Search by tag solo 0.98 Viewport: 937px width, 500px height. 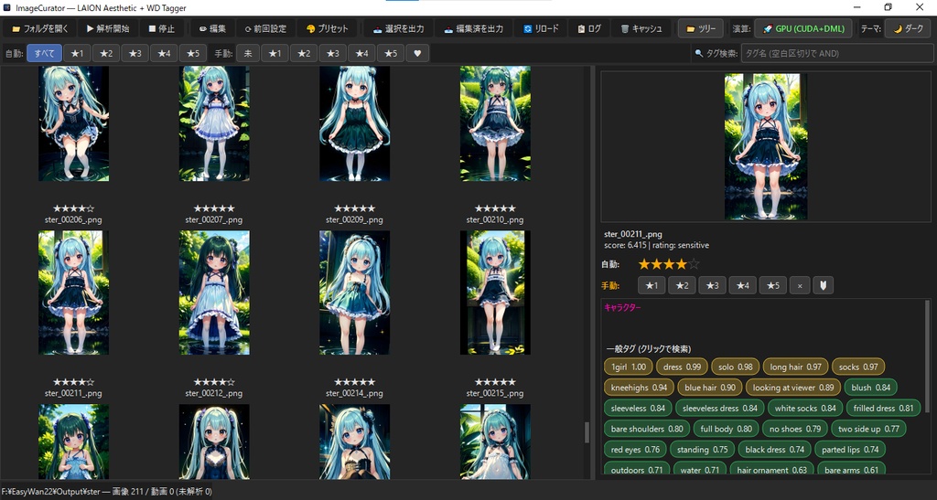(x=736, y=367)
